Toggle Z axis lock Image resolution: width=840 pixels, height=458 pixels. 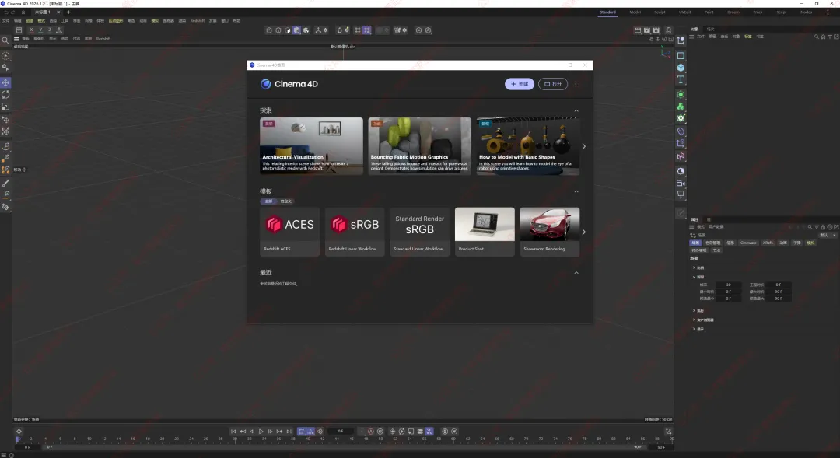pos(49,30)
